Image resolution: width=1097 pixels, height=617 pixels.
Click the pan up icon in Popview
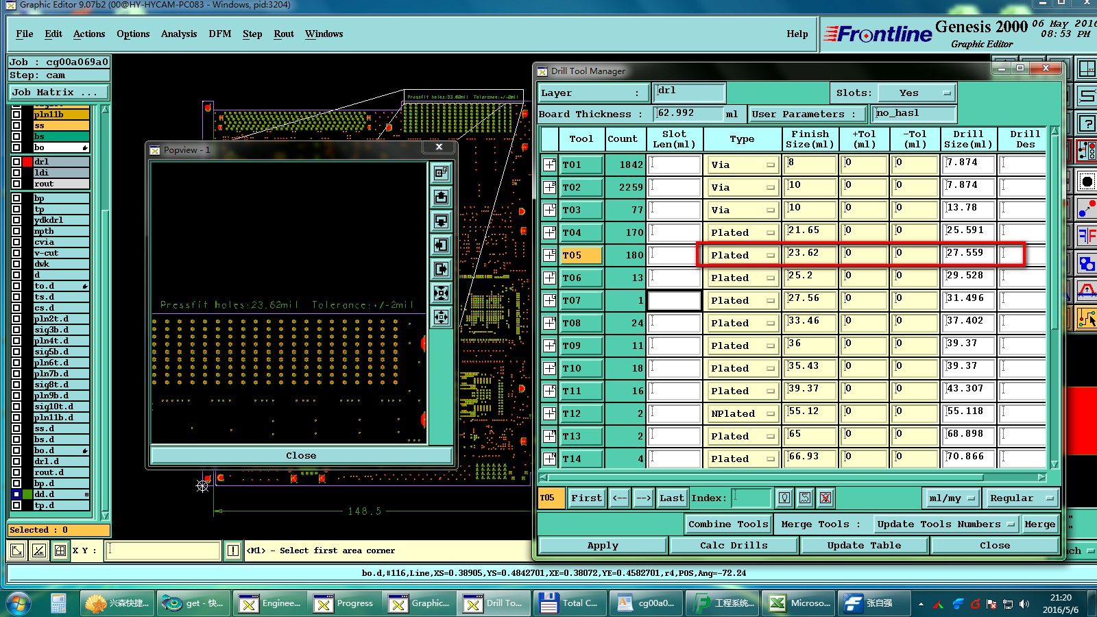point(441,197)
